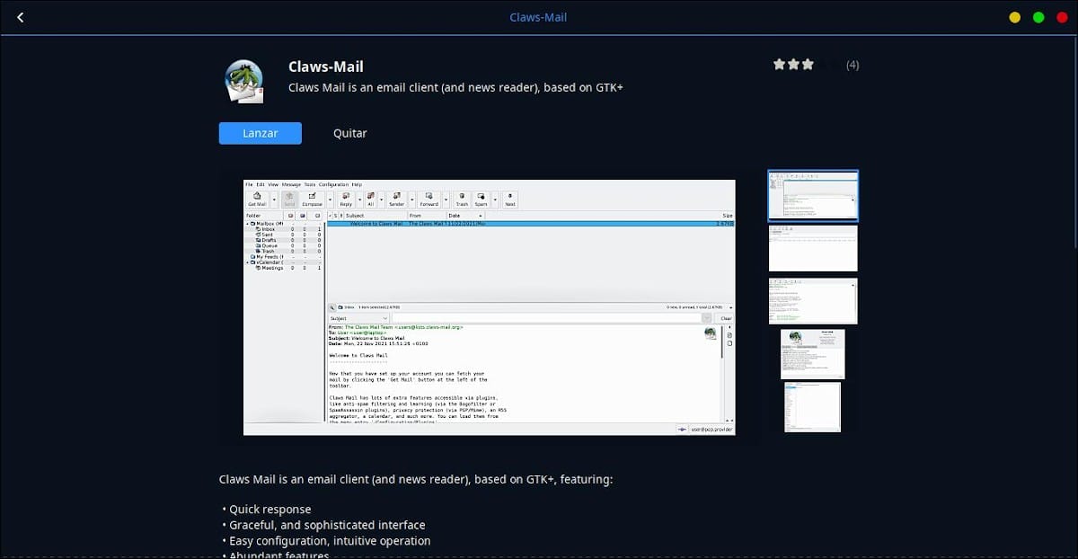The width and height of the screenshot is (1078, 559).
Task: Select the fourth thumbnail showing the about dialog
Action: 813,354
